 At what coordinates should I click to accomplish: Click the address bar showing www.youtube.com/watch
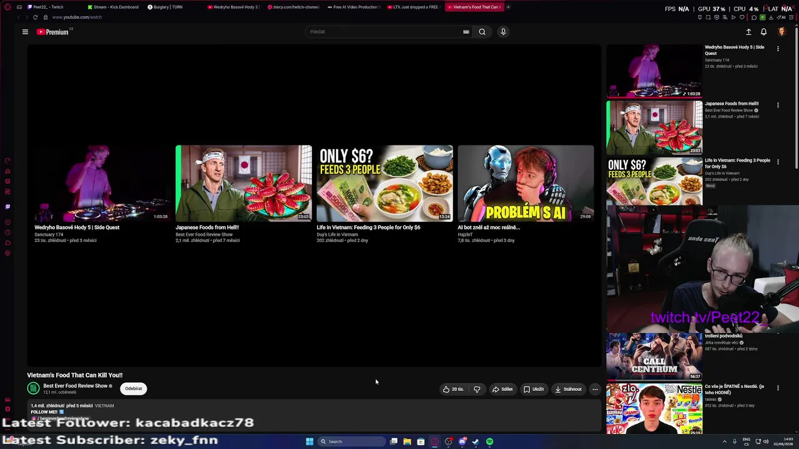click(x=77, y=17)
